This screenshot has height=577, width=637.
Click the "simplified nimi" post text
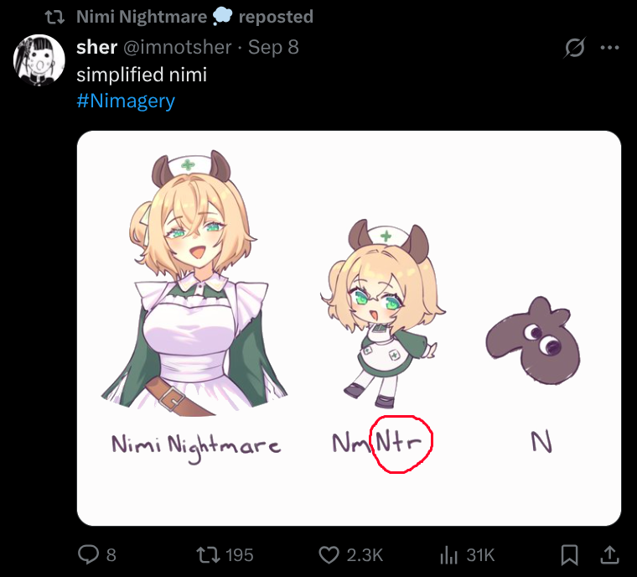click(141, 75)
